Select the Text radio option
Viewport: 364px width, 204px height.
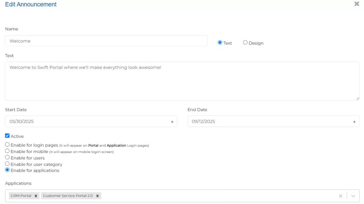coord(220,43)
